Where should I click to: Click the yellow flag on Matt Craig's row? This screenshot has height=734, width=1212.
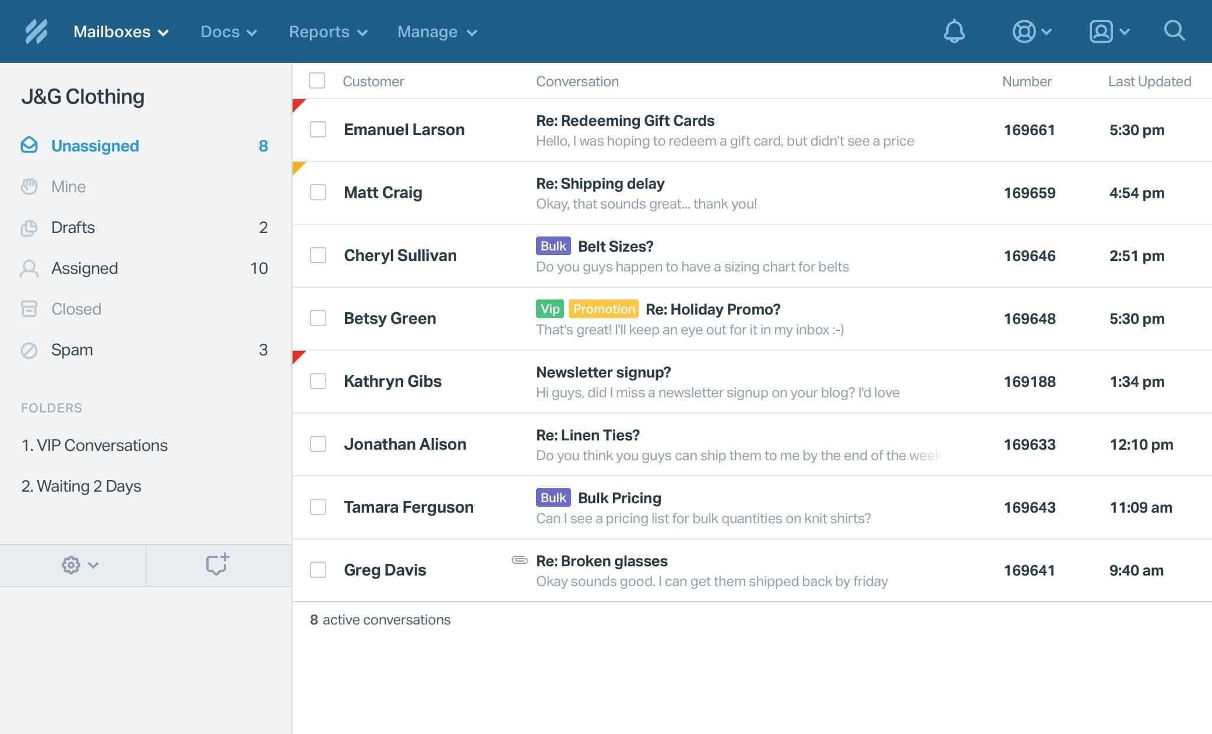tap(298, 168)
